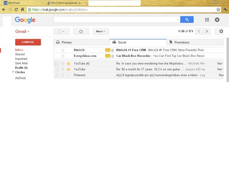Tick checkbox for YouTube (4) conversation
229x172 pixels.
57,64
